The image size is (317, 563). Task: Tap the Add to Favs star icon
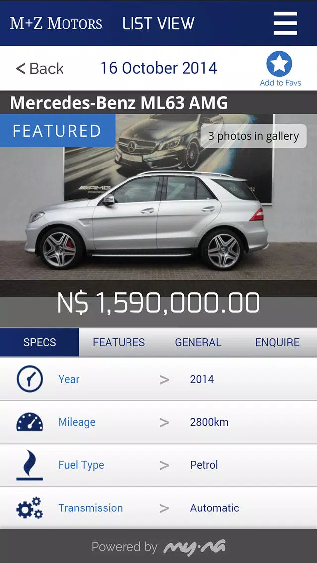pyautogui.click(x=279, y=64)
